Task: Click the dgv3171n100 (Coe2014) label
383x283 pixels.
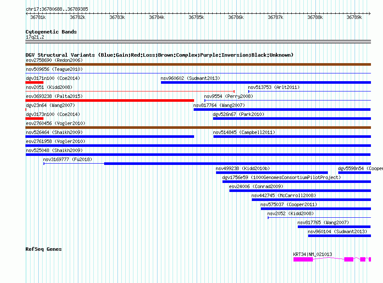Action: (x=53, y=78)
